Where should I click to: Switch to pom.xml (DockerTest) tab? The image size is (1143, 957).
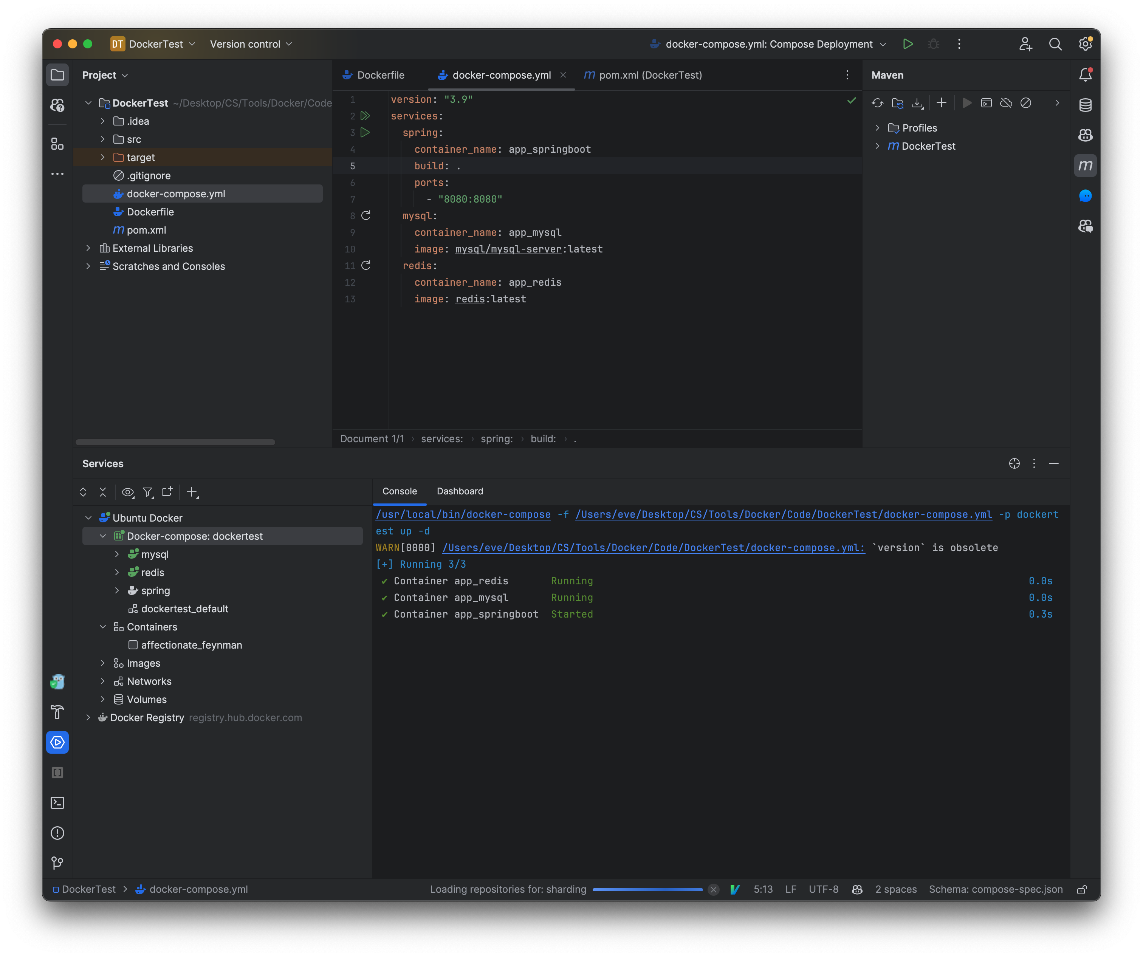[643, 75]
